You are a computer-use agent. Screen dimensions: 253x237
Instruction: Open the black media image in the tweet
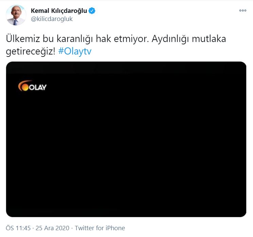click(126, 139)
